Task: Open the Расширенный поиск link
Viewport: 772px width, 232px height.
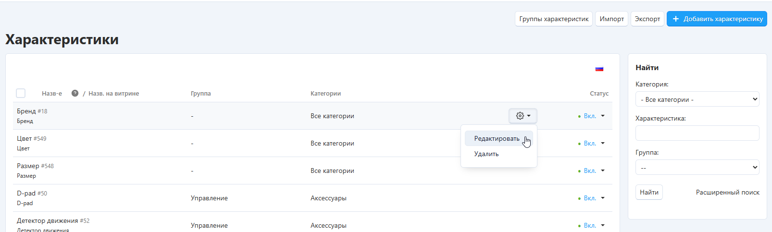Action: (727, 192)
